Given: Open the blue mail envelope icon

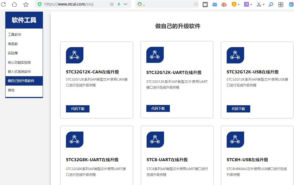Looking at the screenshot, I should 215,4.
